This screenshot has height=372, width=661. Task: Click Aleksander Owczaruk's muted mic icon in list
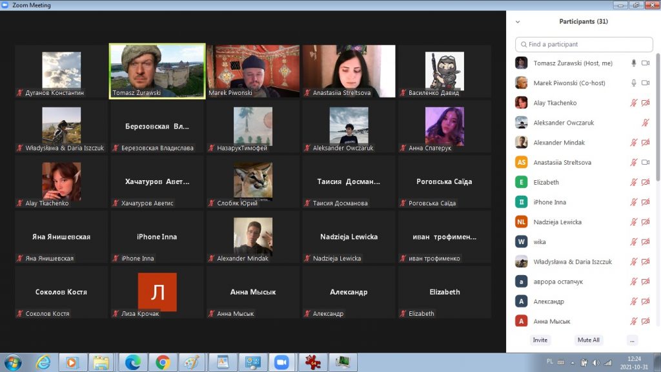[646, 123]
